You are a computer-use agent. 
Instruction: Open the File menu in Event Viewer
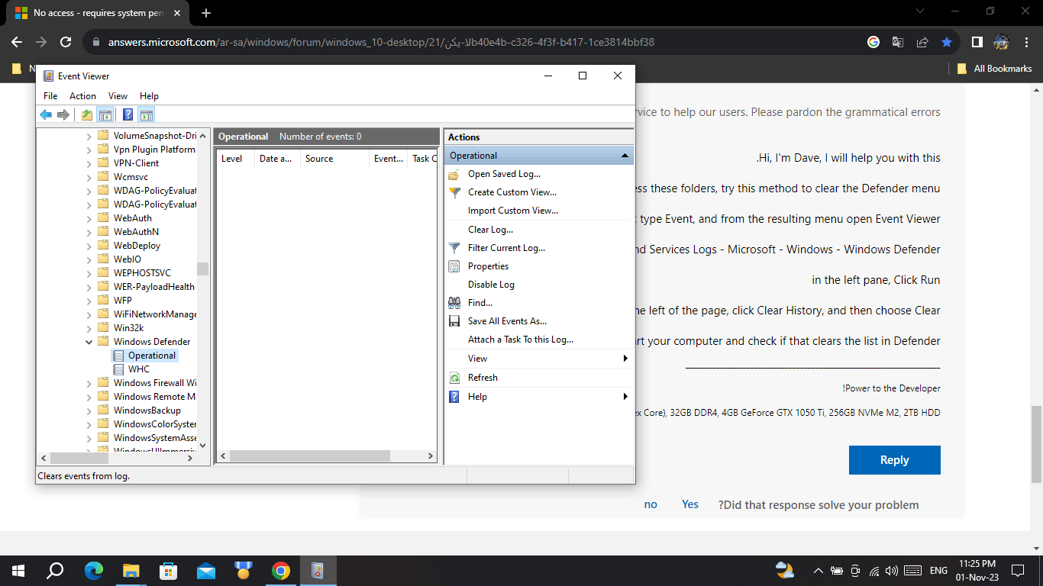coord(50,96)
